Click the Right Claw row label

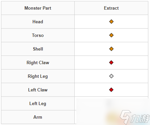pos(38,62)
